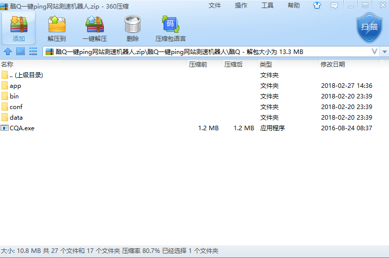This screenshot has height=258, width=389.
Task: Expand the address bar history dropdown
Action: (x=374, y=51)
